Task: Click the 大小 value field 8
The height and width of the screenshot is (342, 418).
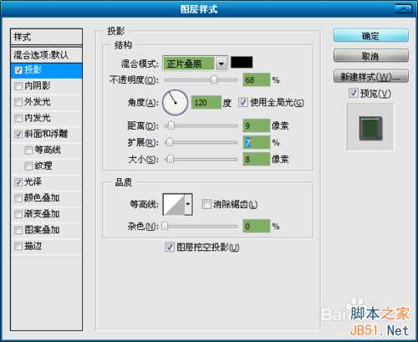Action: pyautogui.click(x=257, y=159)
